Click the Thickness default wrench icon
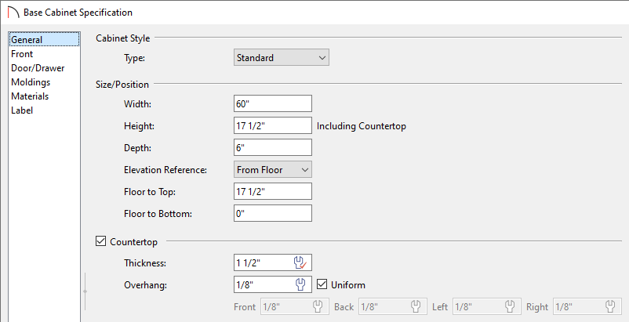This screenshot has height=322, width=629. 300,262
